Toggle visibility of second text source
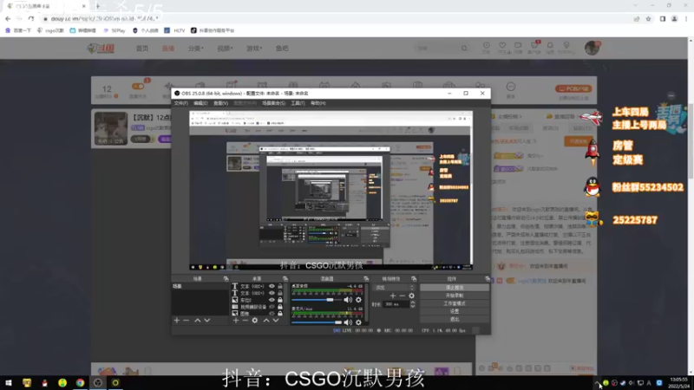This screenshot has height=390, width=694. pos(272,293)
